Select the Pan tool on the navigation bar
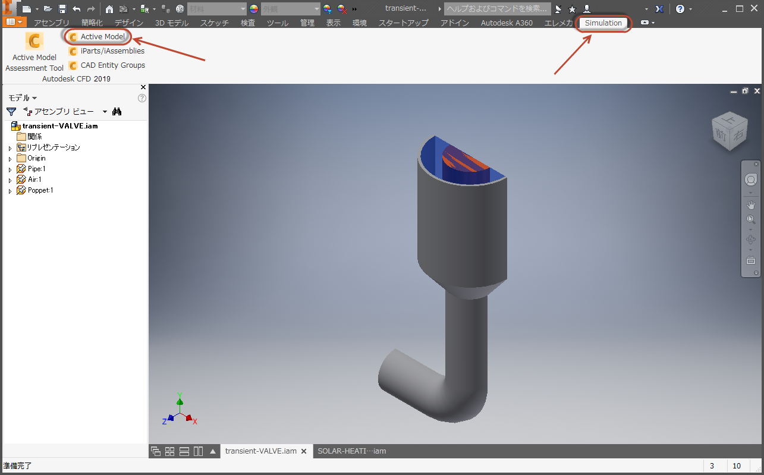This screenshot has width=764, height=475. click(x=750, y=205)
